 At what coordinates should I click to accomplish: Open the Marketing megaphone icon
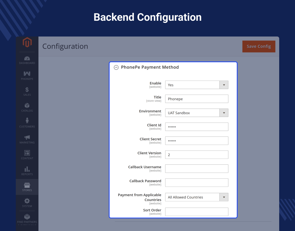[27, 137]
